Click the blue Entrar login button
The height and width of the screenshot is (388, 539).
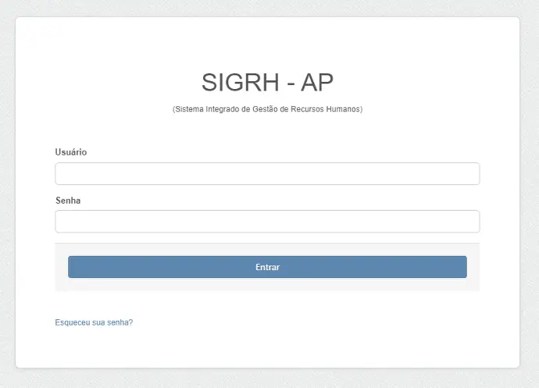(x=267, y=267)
